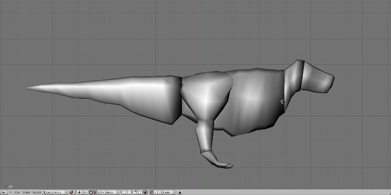Open the Object menu
Image resolution: width=391 pixels, height=195 pixels.
click(37, 192)
